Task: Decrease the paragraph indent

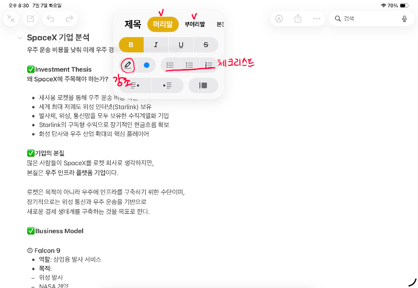Action: point(135,85)
